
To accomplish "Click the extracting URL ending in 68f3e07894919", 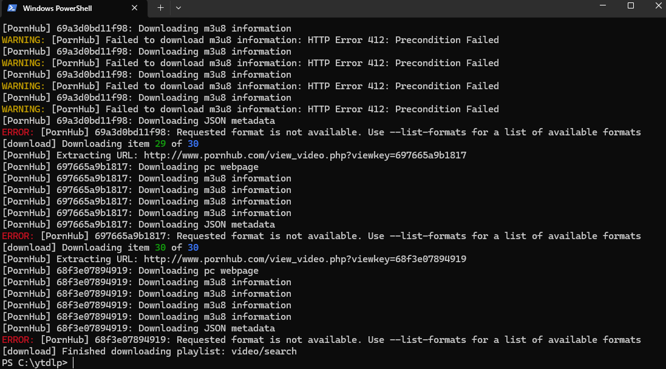I will click(x=305, y=259).
